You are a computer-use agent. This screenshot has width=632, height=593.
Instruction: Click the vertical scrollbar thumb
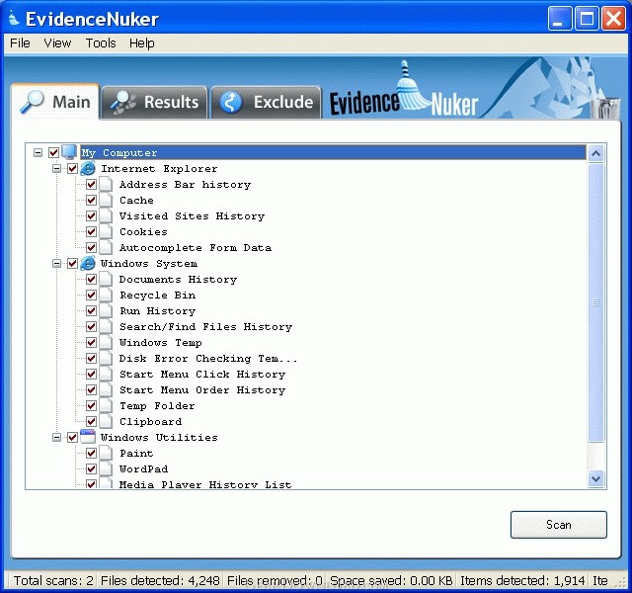595,302
